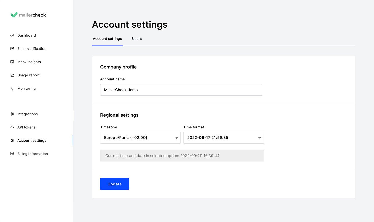The height and width of the screenshot is (222, 374).
Task: Click the Billing information card icon
Action: click(12, 154)
